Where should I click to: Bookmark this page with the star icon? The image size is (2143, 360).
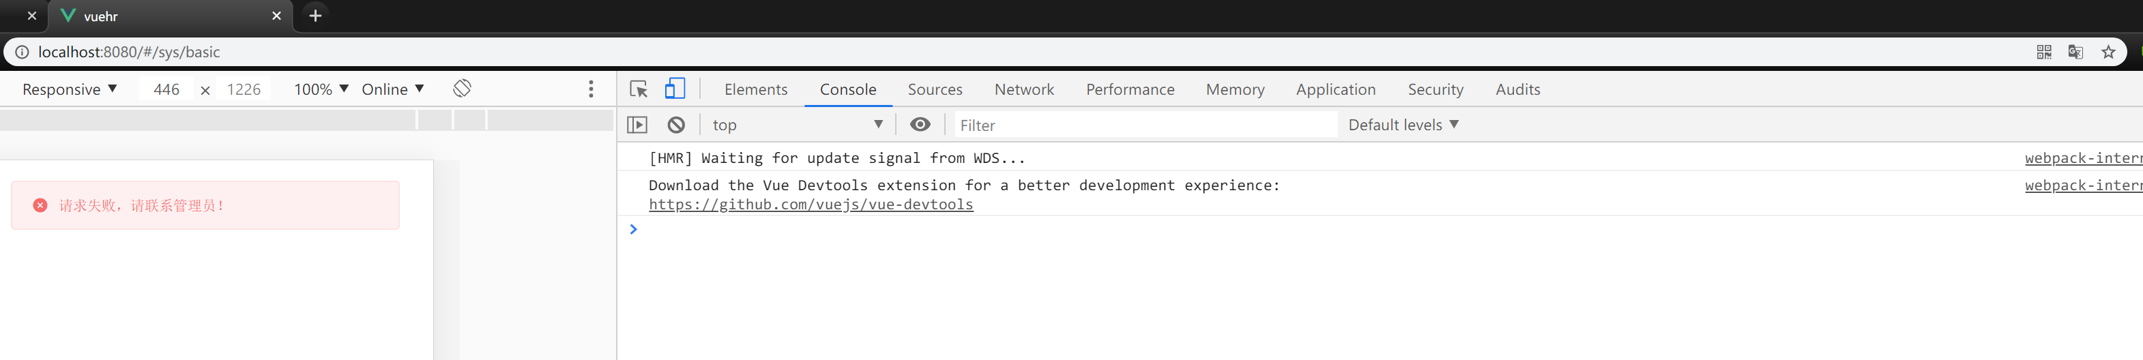click(2108, 52)
